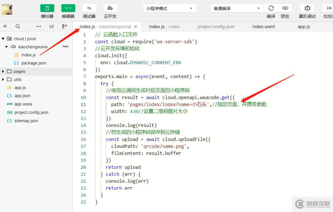Toggle the simulator (模拟器) panel
Viewport: 333px width, 212px height.
click(x=47, y=8)
